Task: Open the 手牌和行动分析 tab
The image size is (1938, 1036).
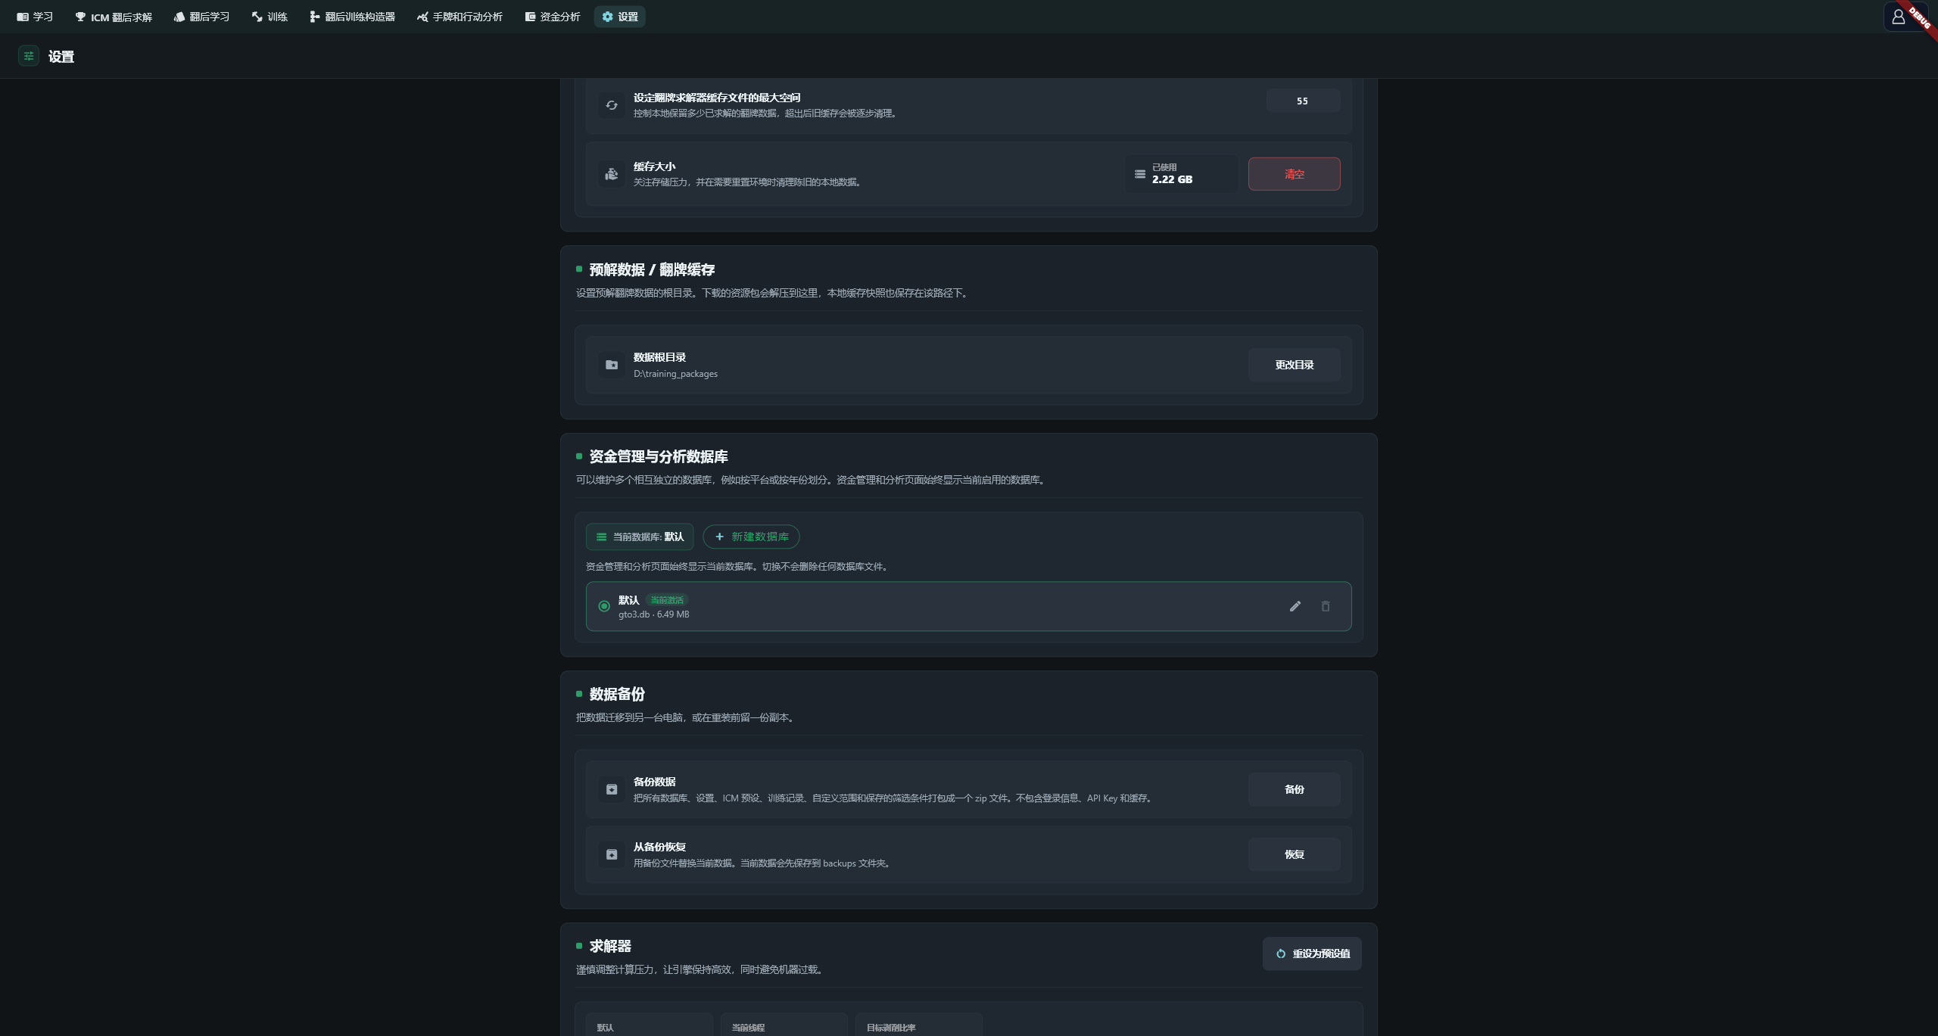Action: point(460,17)
